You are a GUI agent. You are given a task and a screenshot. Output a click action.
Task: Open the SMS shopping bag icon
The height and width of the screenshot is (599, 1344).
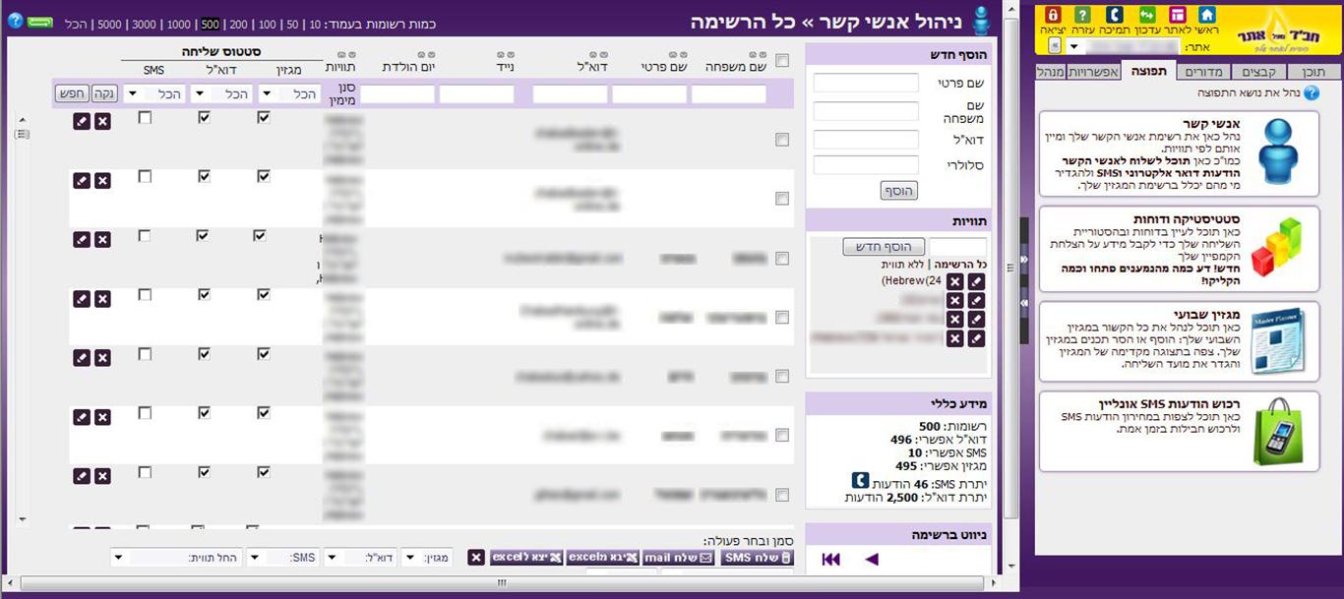[1277, 432]
